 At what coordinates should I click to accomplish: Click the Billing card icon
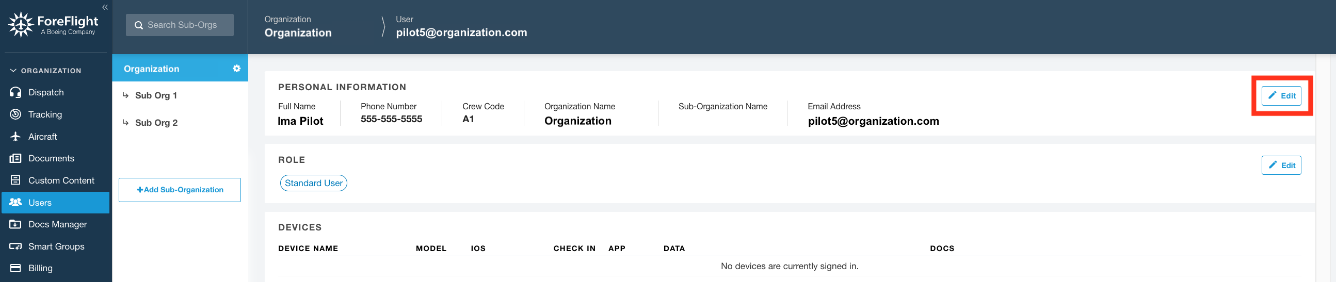pos(15,269)
